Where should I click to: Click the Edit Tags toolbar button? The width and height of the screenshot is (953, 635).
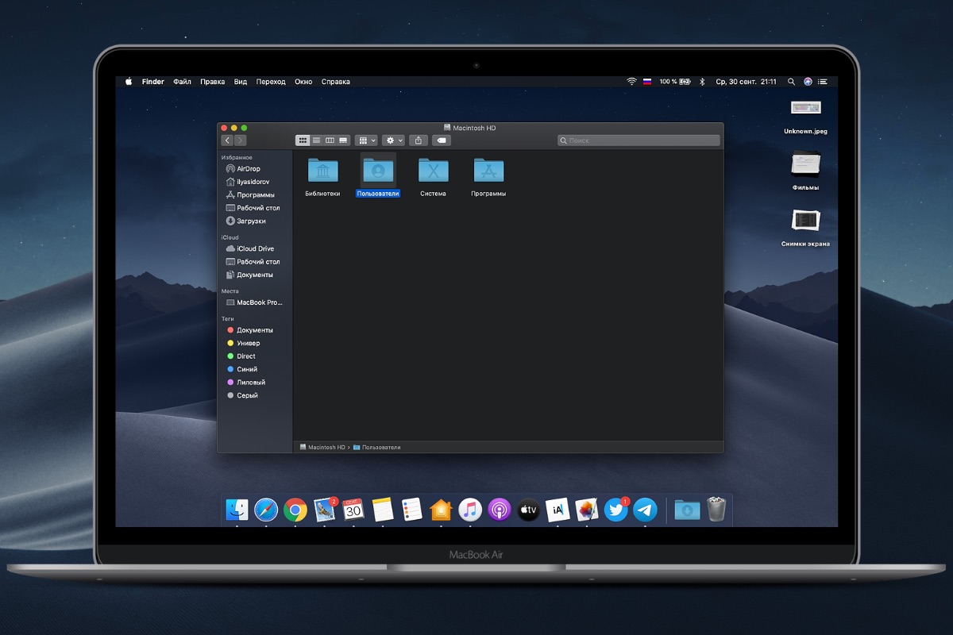tap(442, 140)
